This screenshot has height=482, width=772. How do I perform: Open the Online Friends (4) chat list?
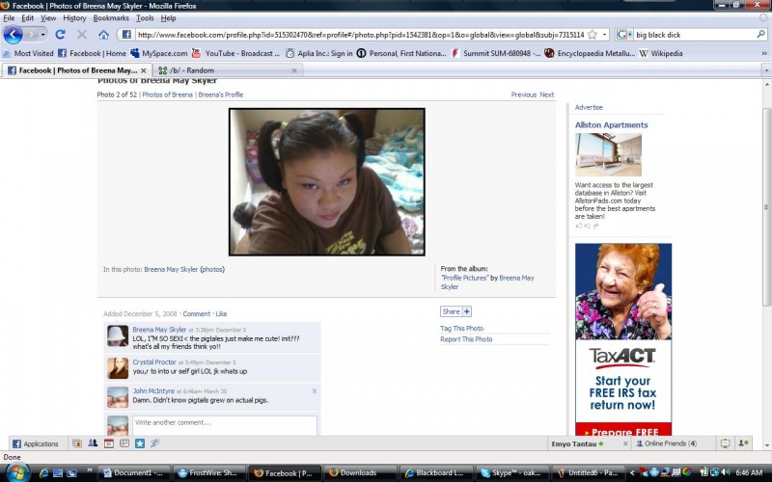pos(666,443)
